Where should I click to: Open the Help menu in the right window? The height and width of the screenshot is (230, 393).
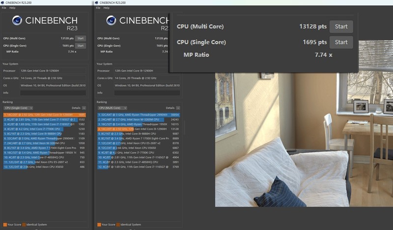(107, 8)
